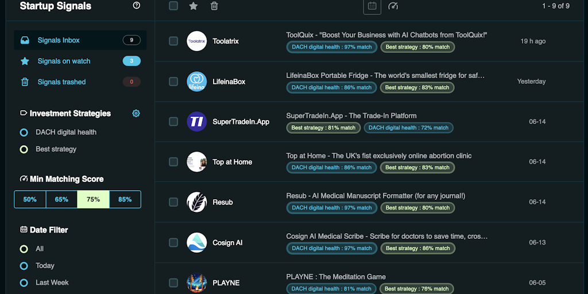Select the Today date filter
Screen dimensions: 588x294
pos(24,265)
